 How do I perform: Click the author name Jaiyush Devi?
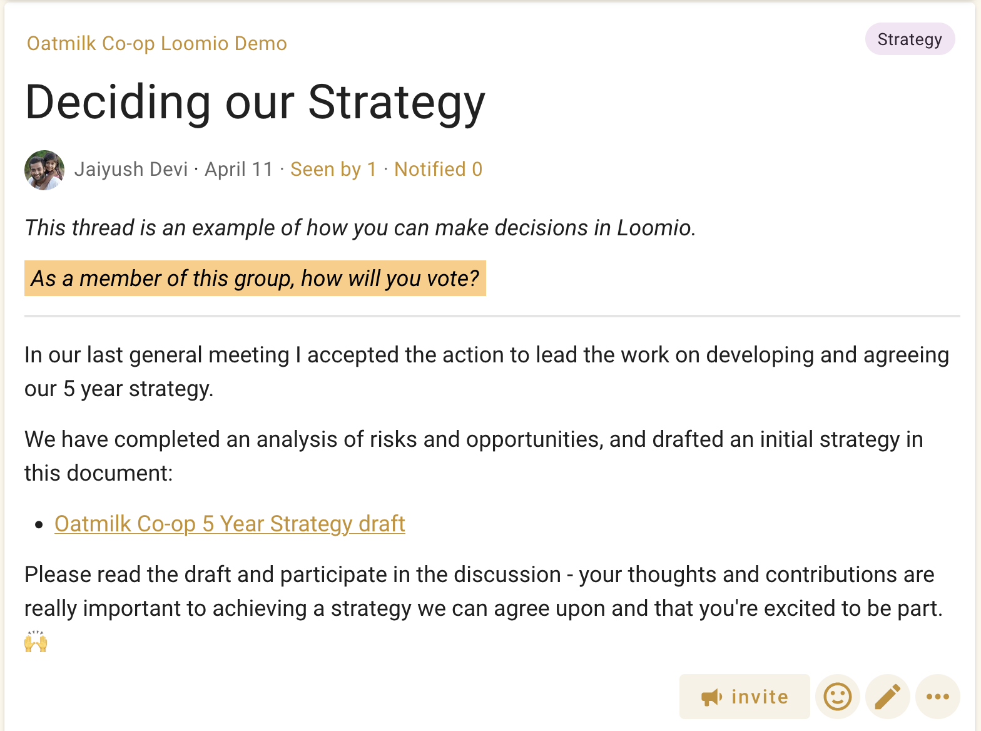point(131,170)
